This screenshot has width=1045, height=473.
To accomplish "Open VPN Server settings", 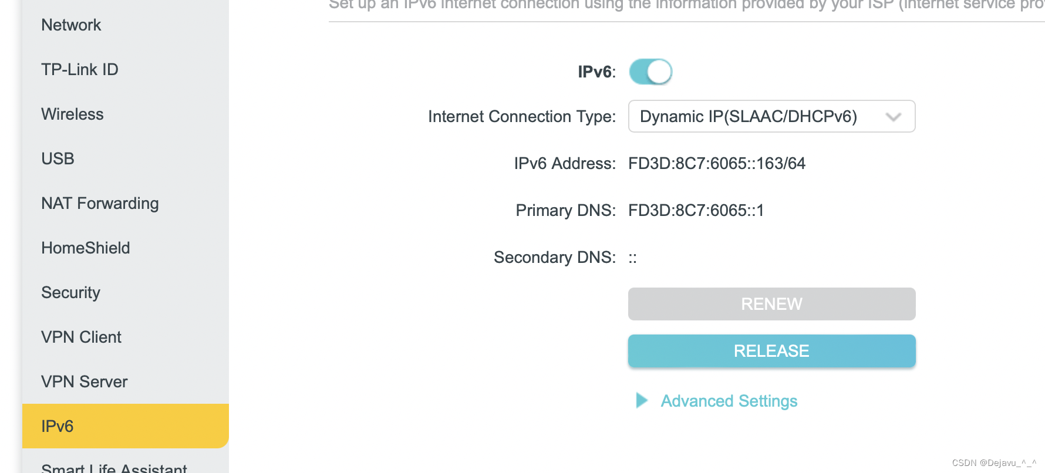I will tap(84, 381).
